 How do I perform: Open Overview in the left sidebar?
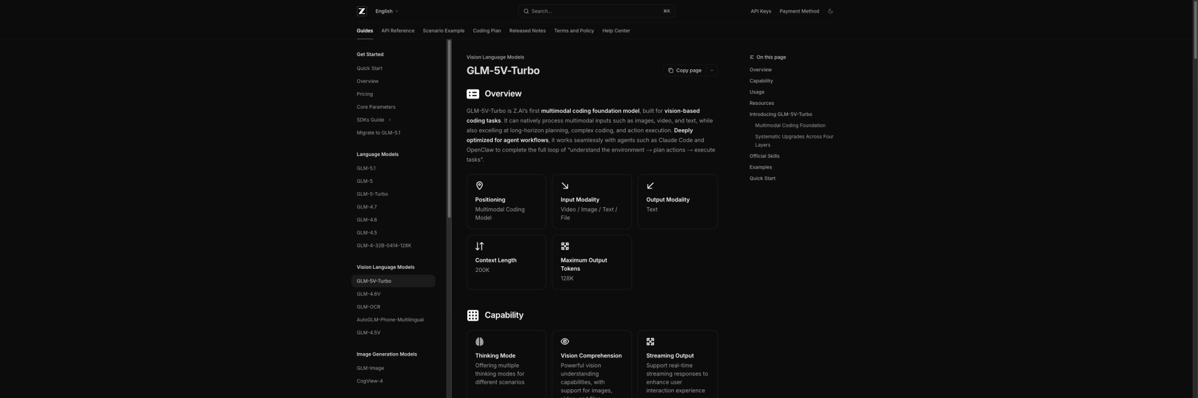click(368, 81)
